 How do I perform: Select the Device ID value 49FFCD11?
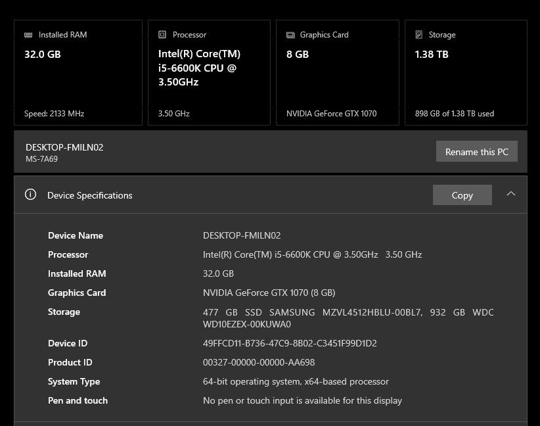tap(290, 343)
